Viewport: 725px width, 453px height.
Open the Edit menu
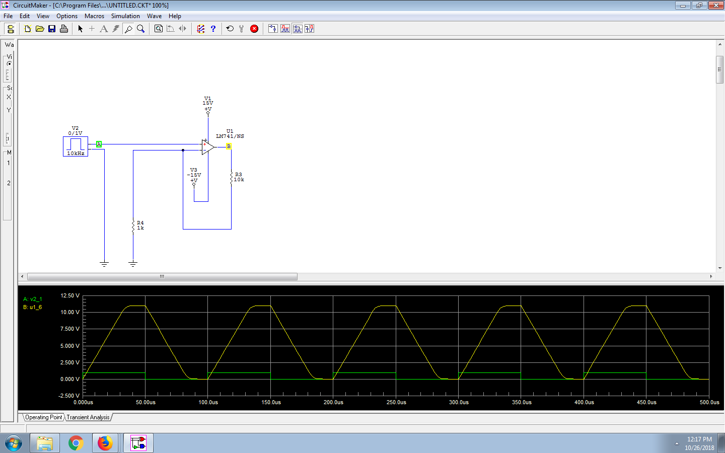25,16
